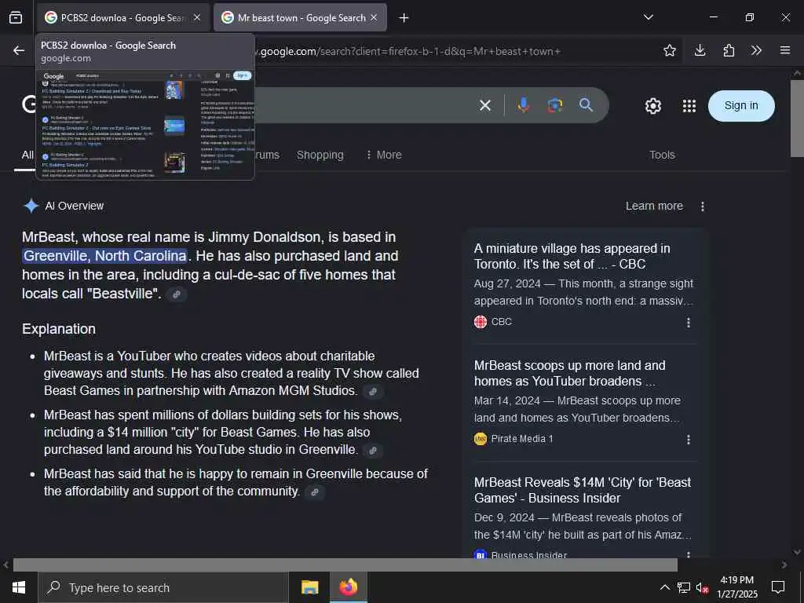
Task: Open MrBeast scoops up more land article
Action: (570, 373)
